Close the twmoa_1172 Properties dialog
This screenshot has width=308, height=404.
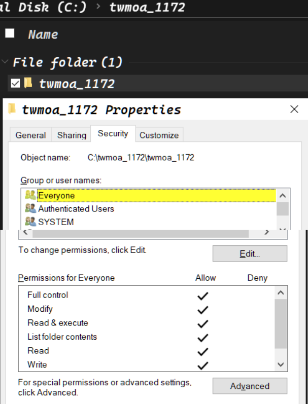[x=294, y=109]
